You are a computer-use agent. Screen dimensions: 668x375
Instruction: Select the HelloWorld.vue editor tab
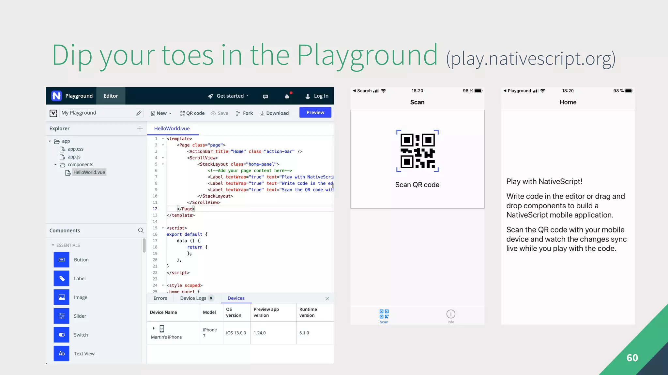tap(172, 129)
